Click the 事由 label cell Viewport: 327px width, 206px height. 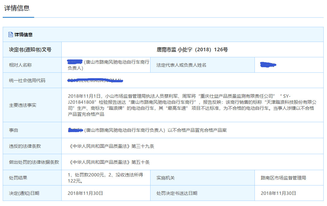[14, 130]
